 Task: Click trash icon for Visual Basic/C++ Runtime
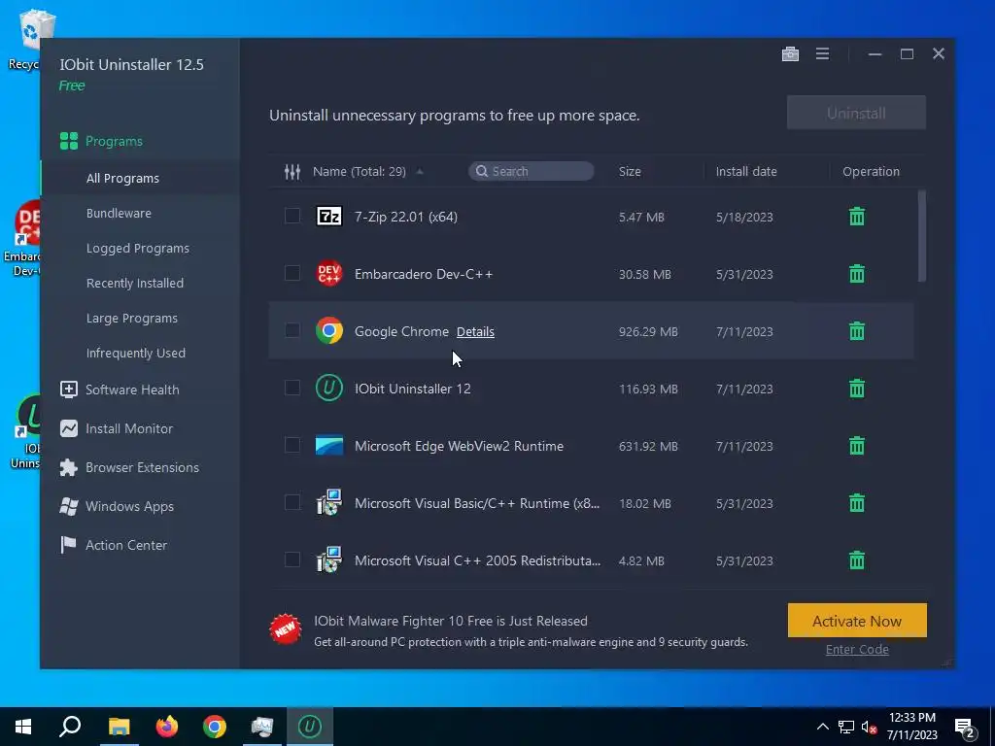(857, 503)
